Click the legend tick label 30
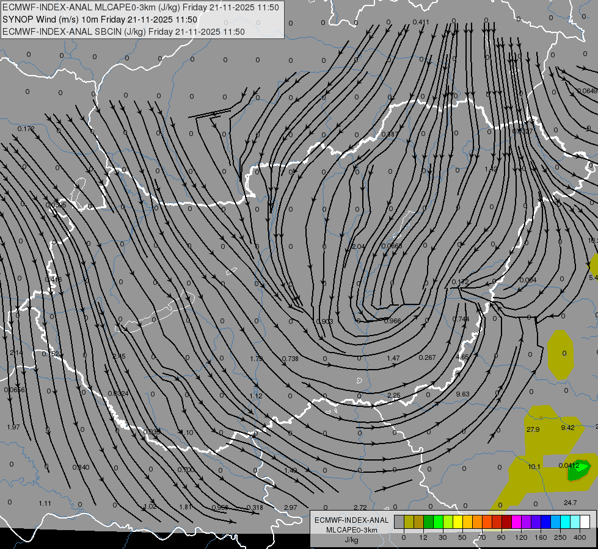Image resolution: width=598 pixels, height=549 pixels. coord(442,537)
